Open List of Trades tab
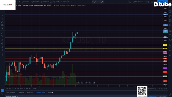This screenshot has width=172, height=97. pos(163,96)
